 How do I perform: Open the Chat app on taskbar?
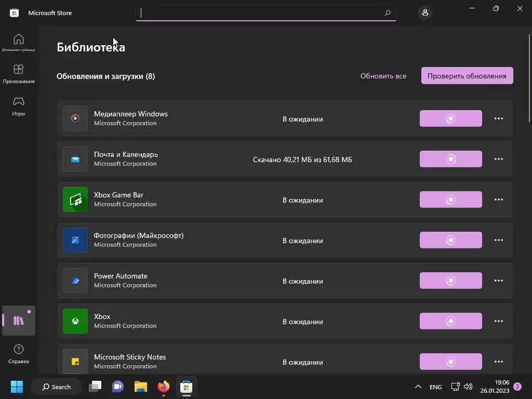pos(118,387)
